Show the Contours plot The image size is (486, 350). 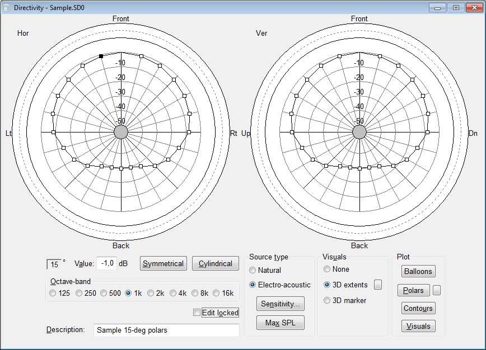point(418,308)
